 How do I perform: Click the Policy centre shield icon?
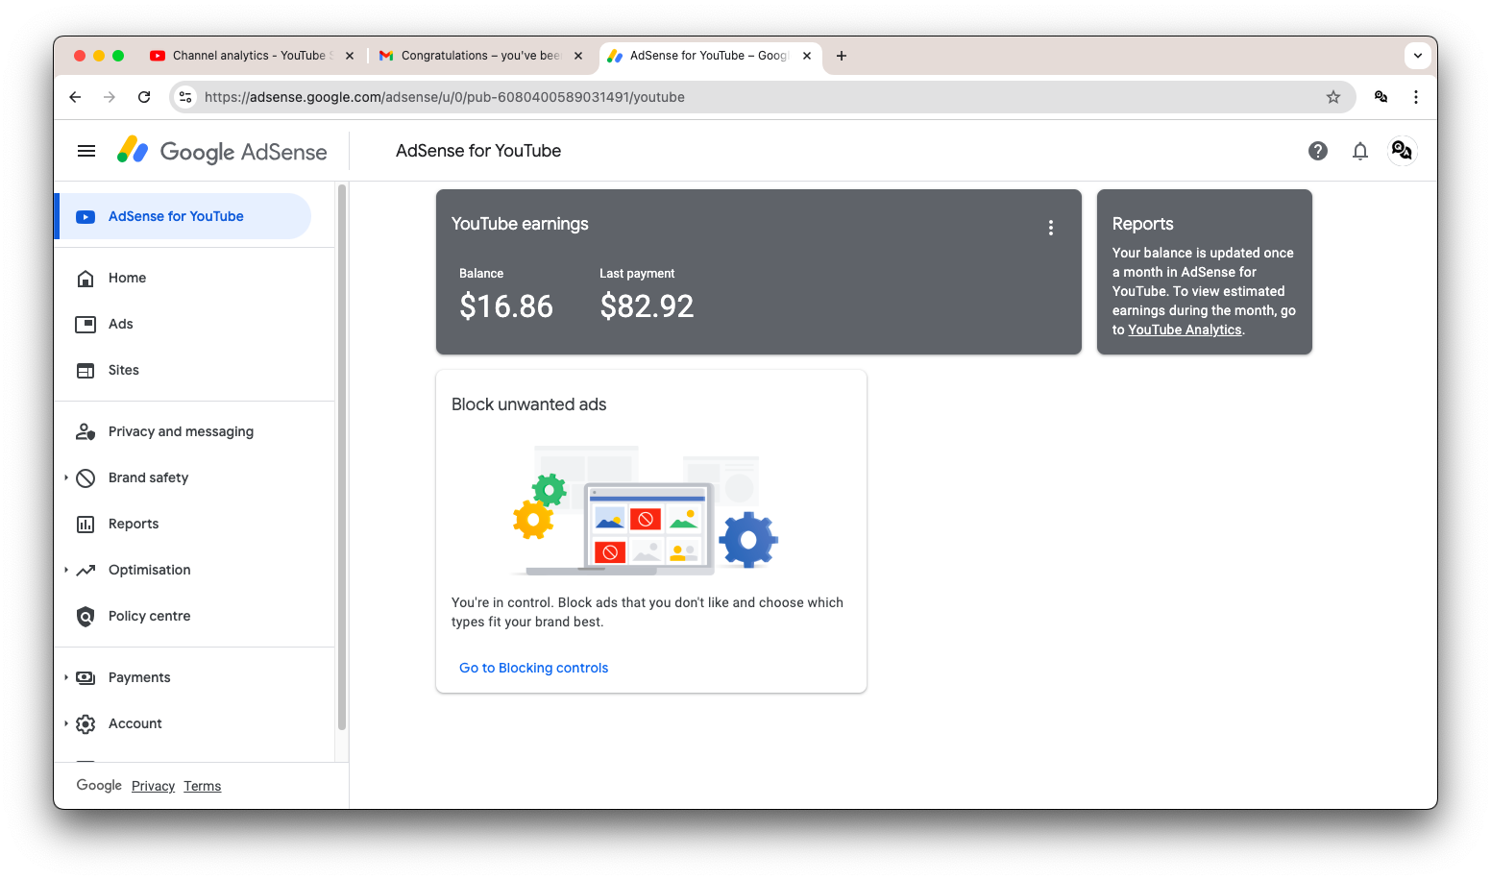86,617
